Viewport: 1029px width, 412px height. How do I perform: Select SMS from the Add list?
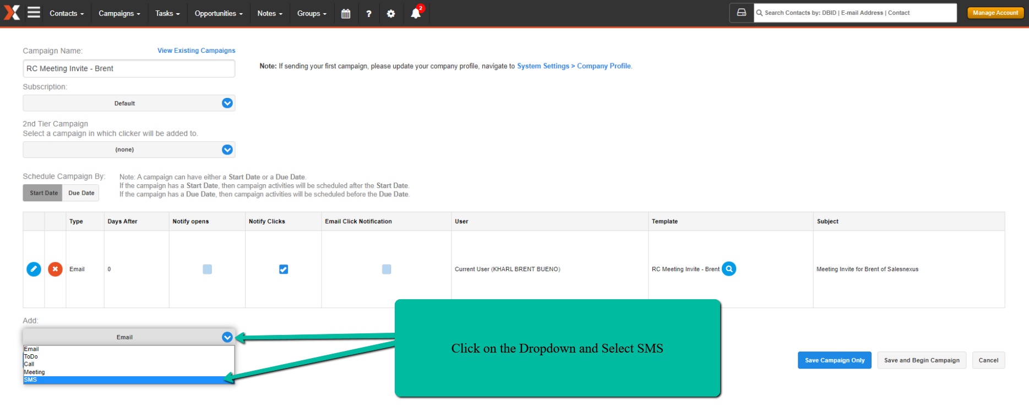coord(129,380)
